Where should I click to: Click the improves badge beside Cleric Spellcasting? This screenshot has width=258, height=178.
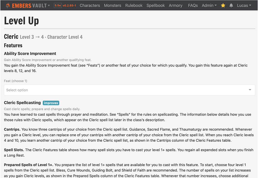coord(51,103)
